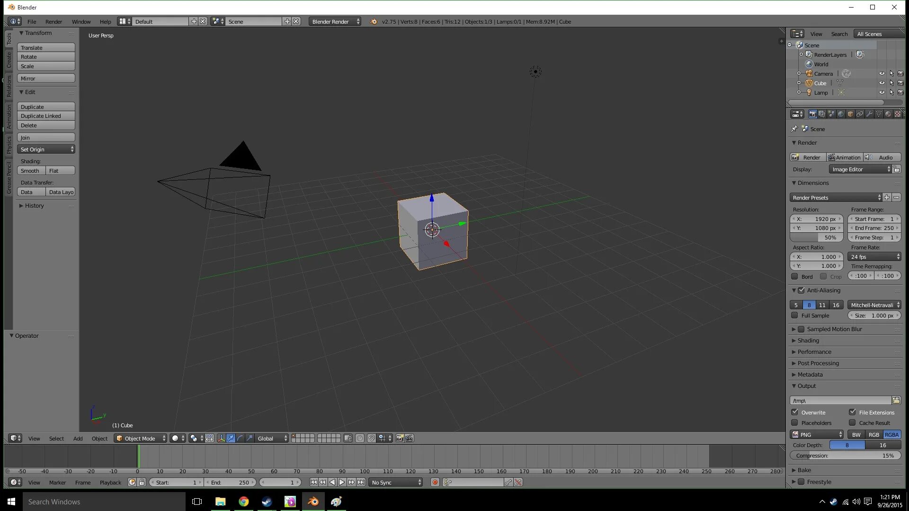Image resolution: width=909 pixels, height=511 pixels.
Task: Hide the Cube with its eye icon
Action: [882, 83]
